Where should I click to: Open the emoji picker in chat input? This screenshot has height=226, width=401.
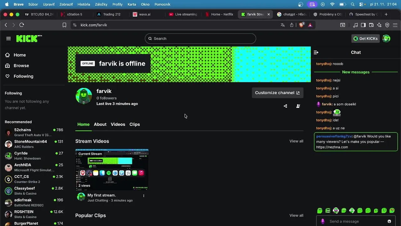(389, 221)
